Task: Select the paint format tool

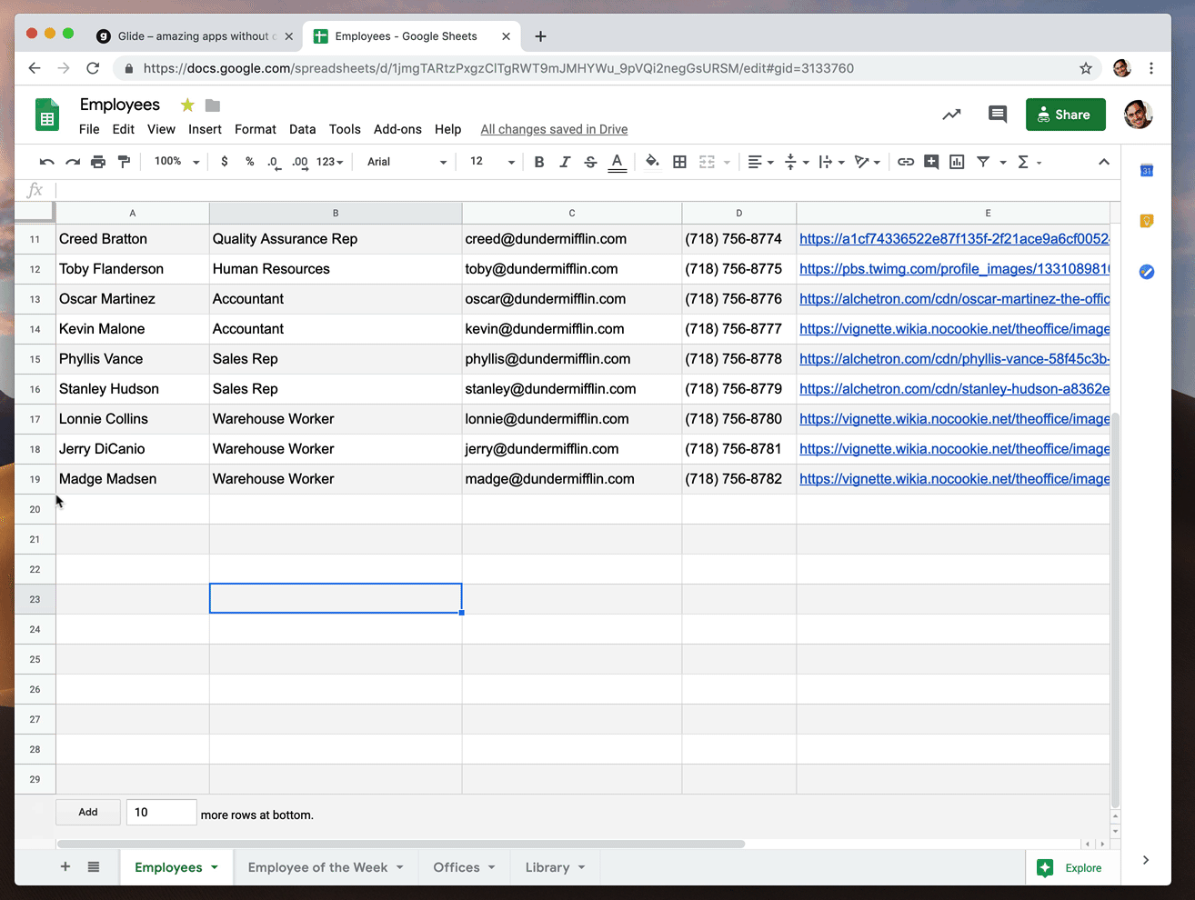Action: (124, 162)
